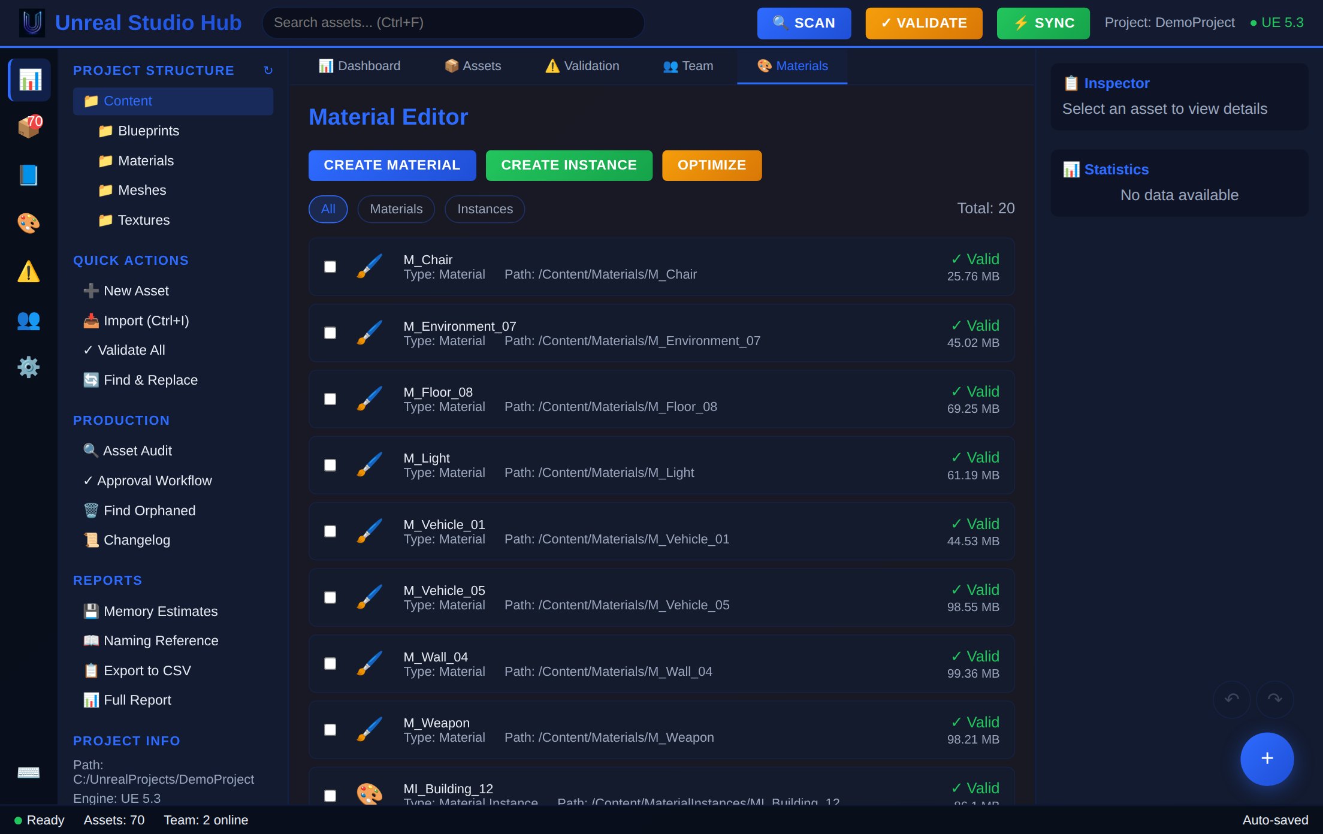The width and height of the screenshot is (1323, 834).
Task: Check the M_Chair checkbox
Action: click(330, 267)
